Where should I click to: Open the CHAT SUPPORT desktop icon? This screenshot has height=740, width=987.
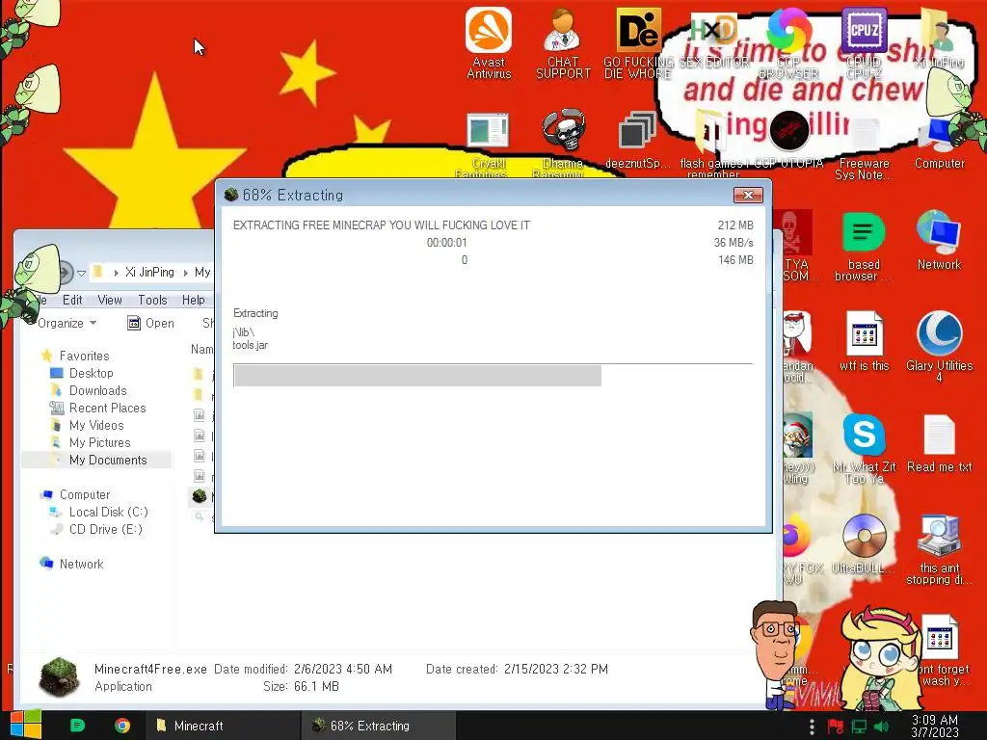coord(563,42)
